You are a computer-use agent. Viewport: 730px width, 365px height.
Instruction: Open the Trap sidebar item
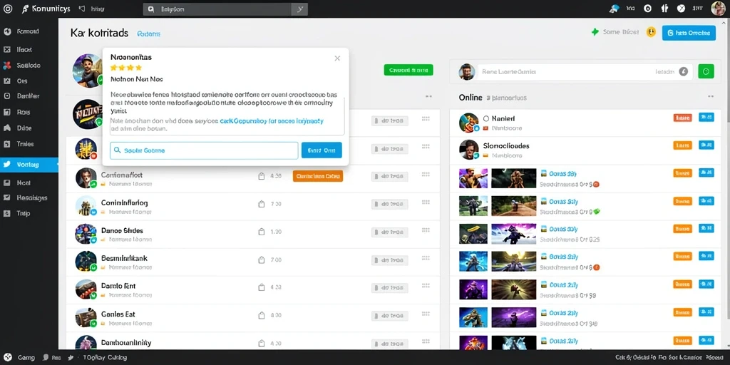click(24, 213)
